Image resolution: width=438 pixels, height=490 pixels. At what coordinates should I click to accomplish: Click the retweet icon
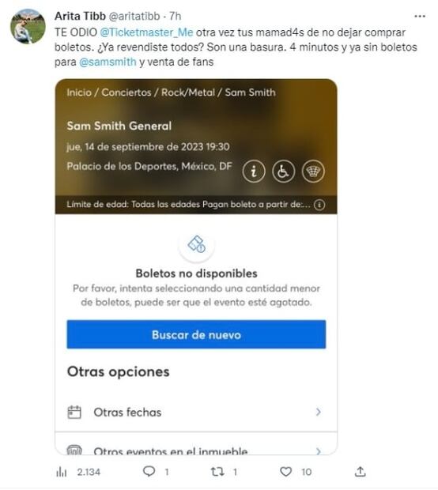[x=217, y=471]
